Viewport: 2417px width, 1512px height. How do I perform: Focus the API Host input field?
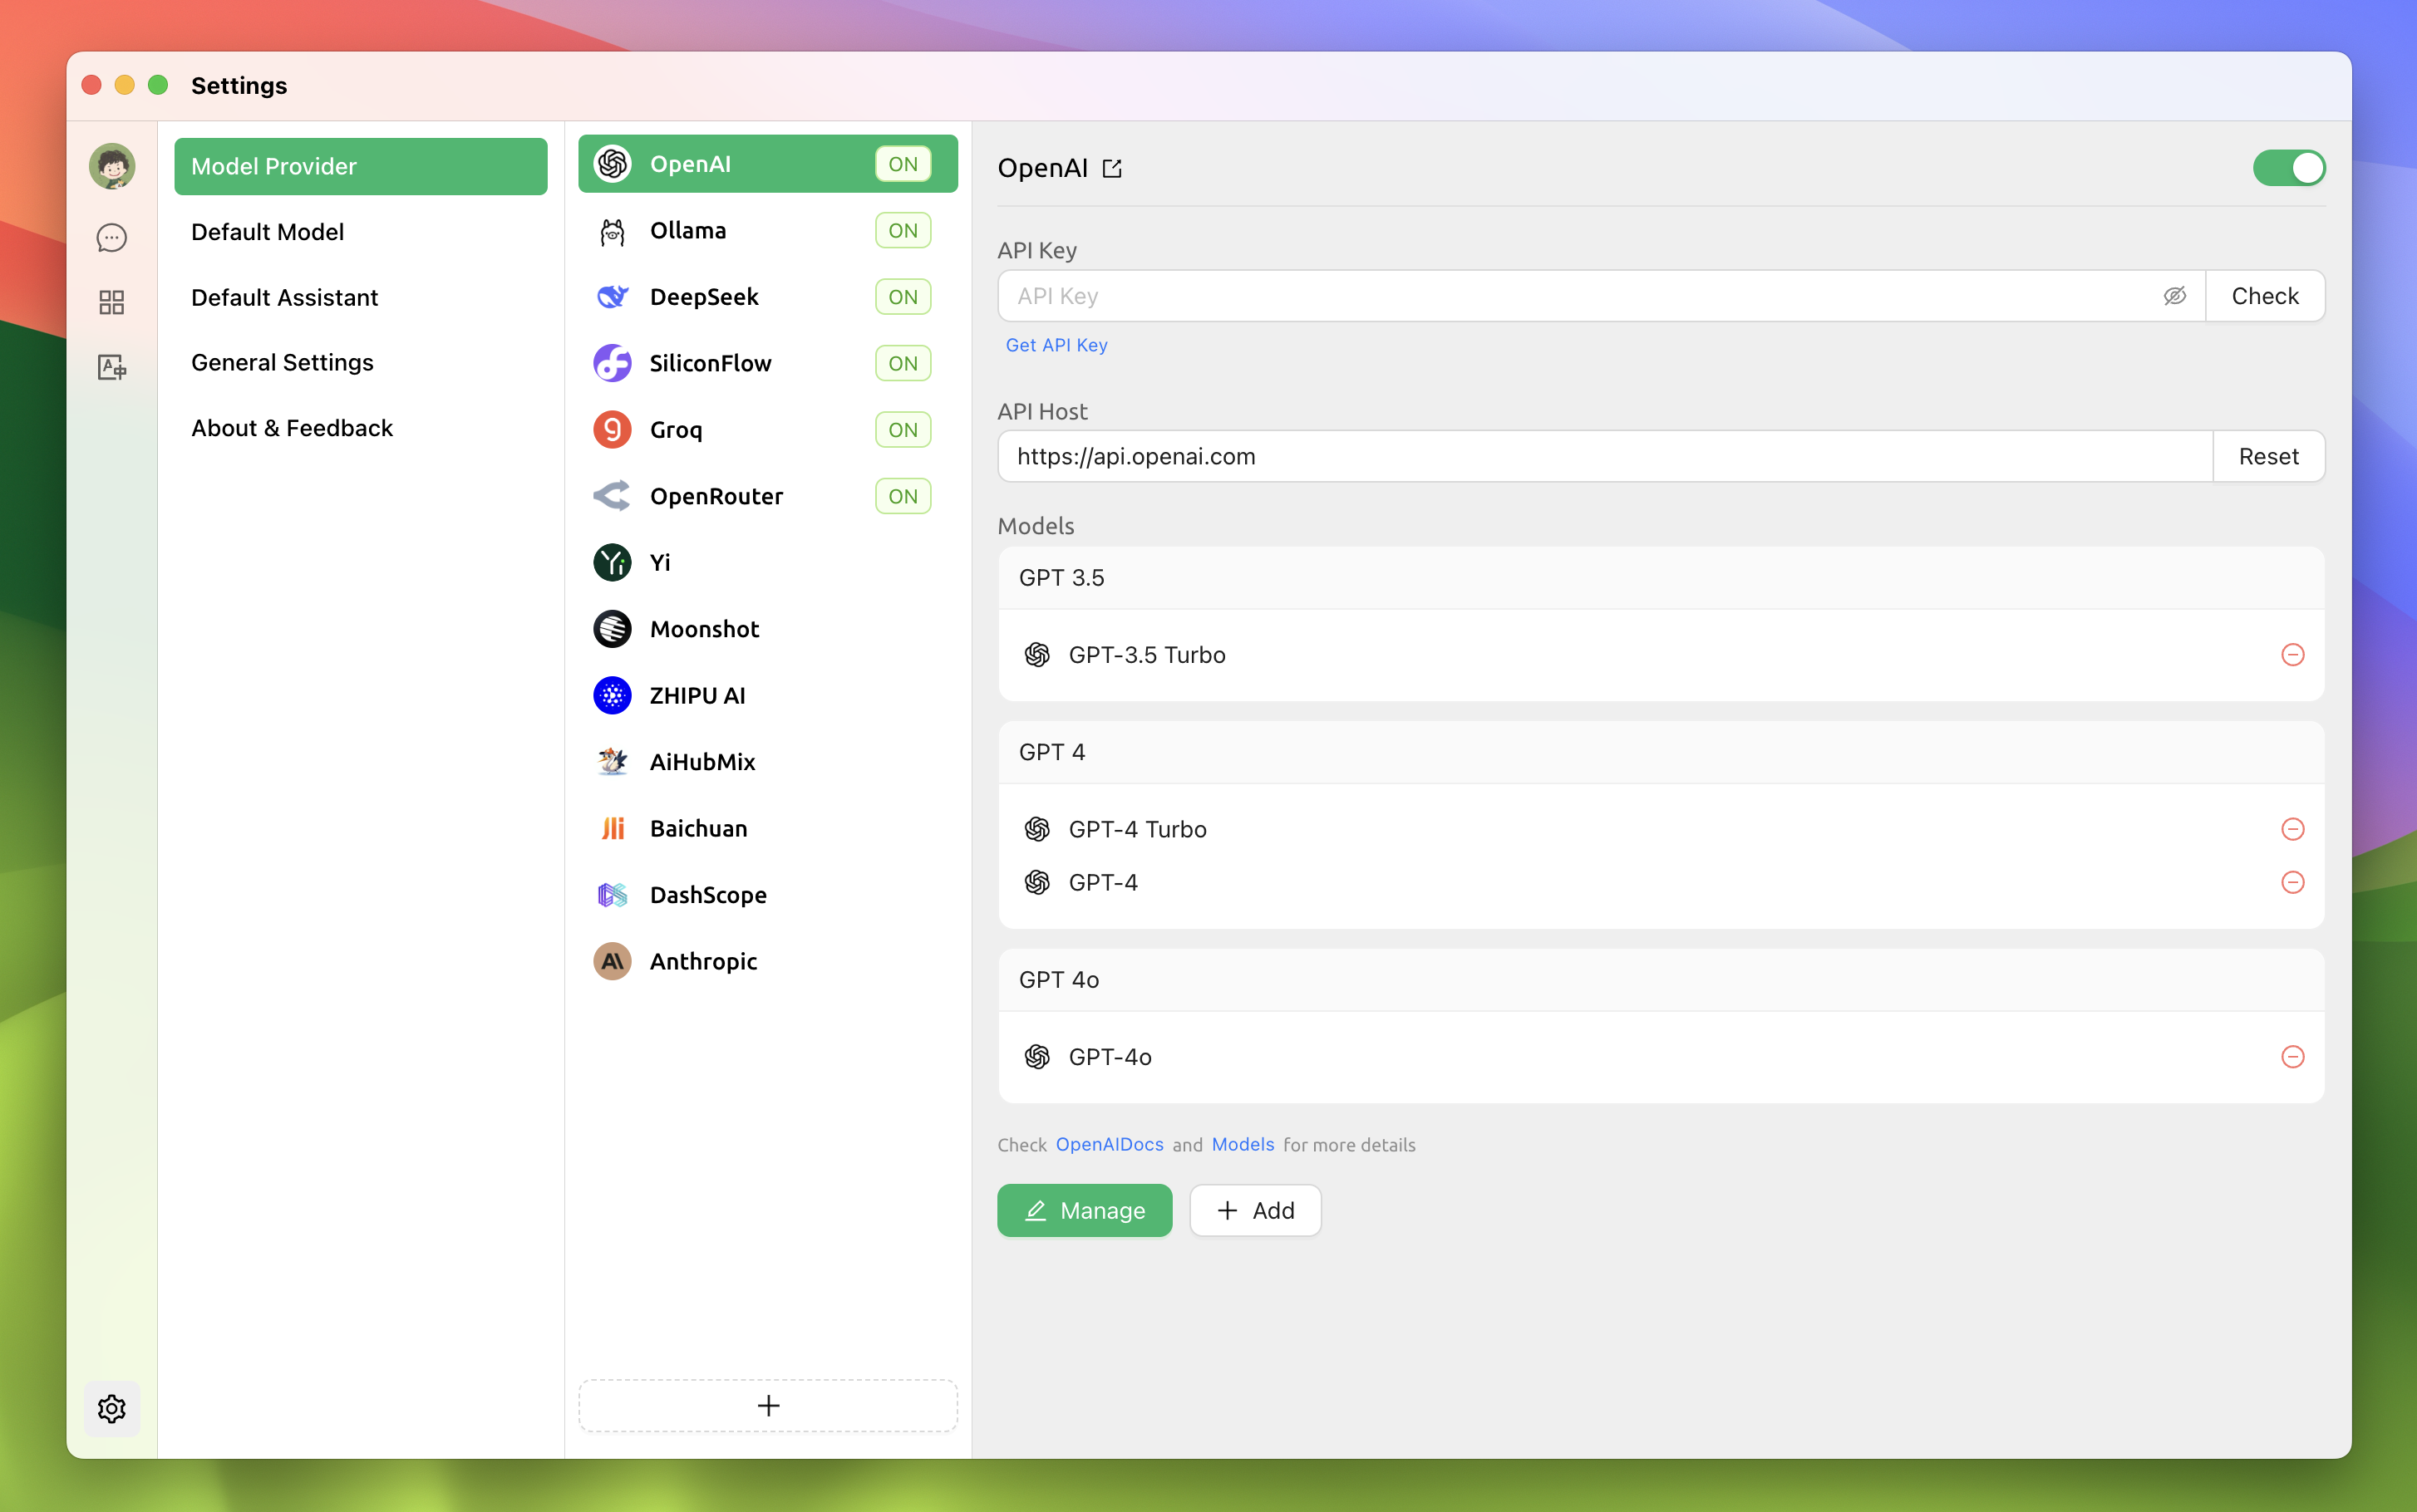click(x=1605, y=456)
